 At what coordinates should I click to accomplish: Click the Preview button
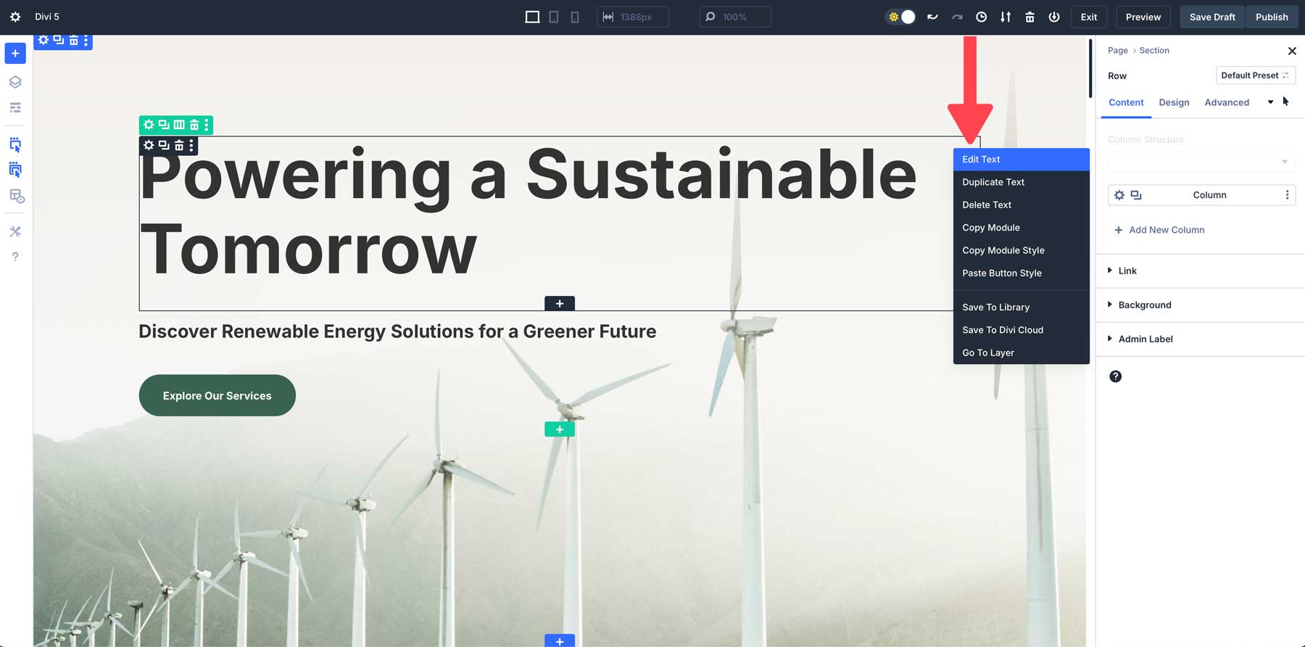[x=1143, y=17]
